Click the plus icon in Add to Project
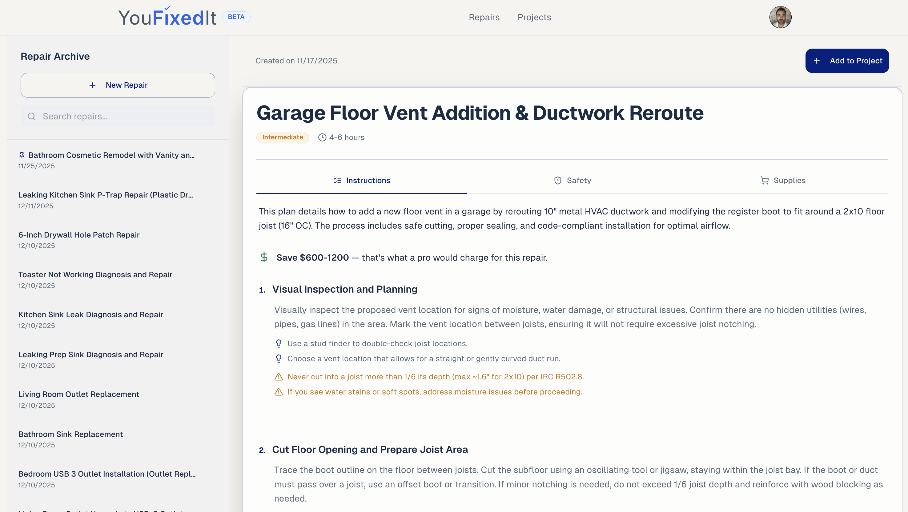 pyautogui.click(x=816, y=61)
